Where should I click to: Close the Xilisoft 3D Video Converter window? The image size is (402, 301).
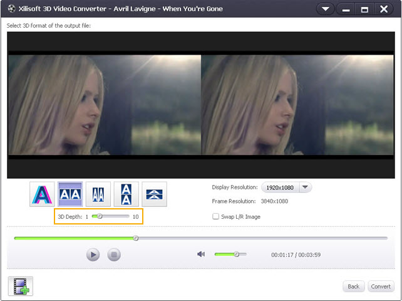coord(384,9)
